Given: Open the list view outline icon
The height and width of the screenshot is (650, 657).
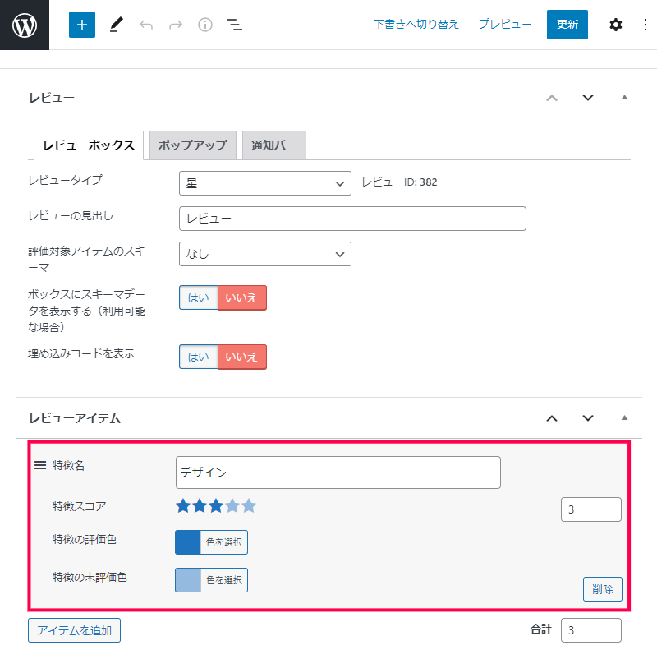Looking at the screenshot, I should [x=235, y=25].
